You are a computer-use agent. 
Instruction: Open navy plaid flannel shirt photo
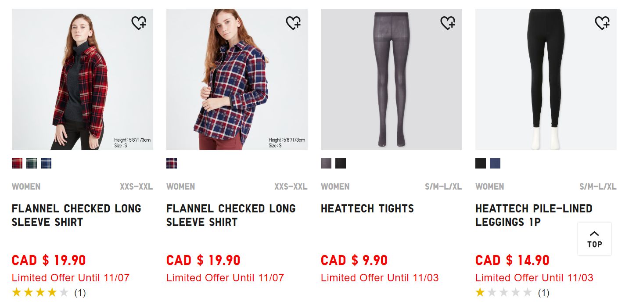click(237, 79)
